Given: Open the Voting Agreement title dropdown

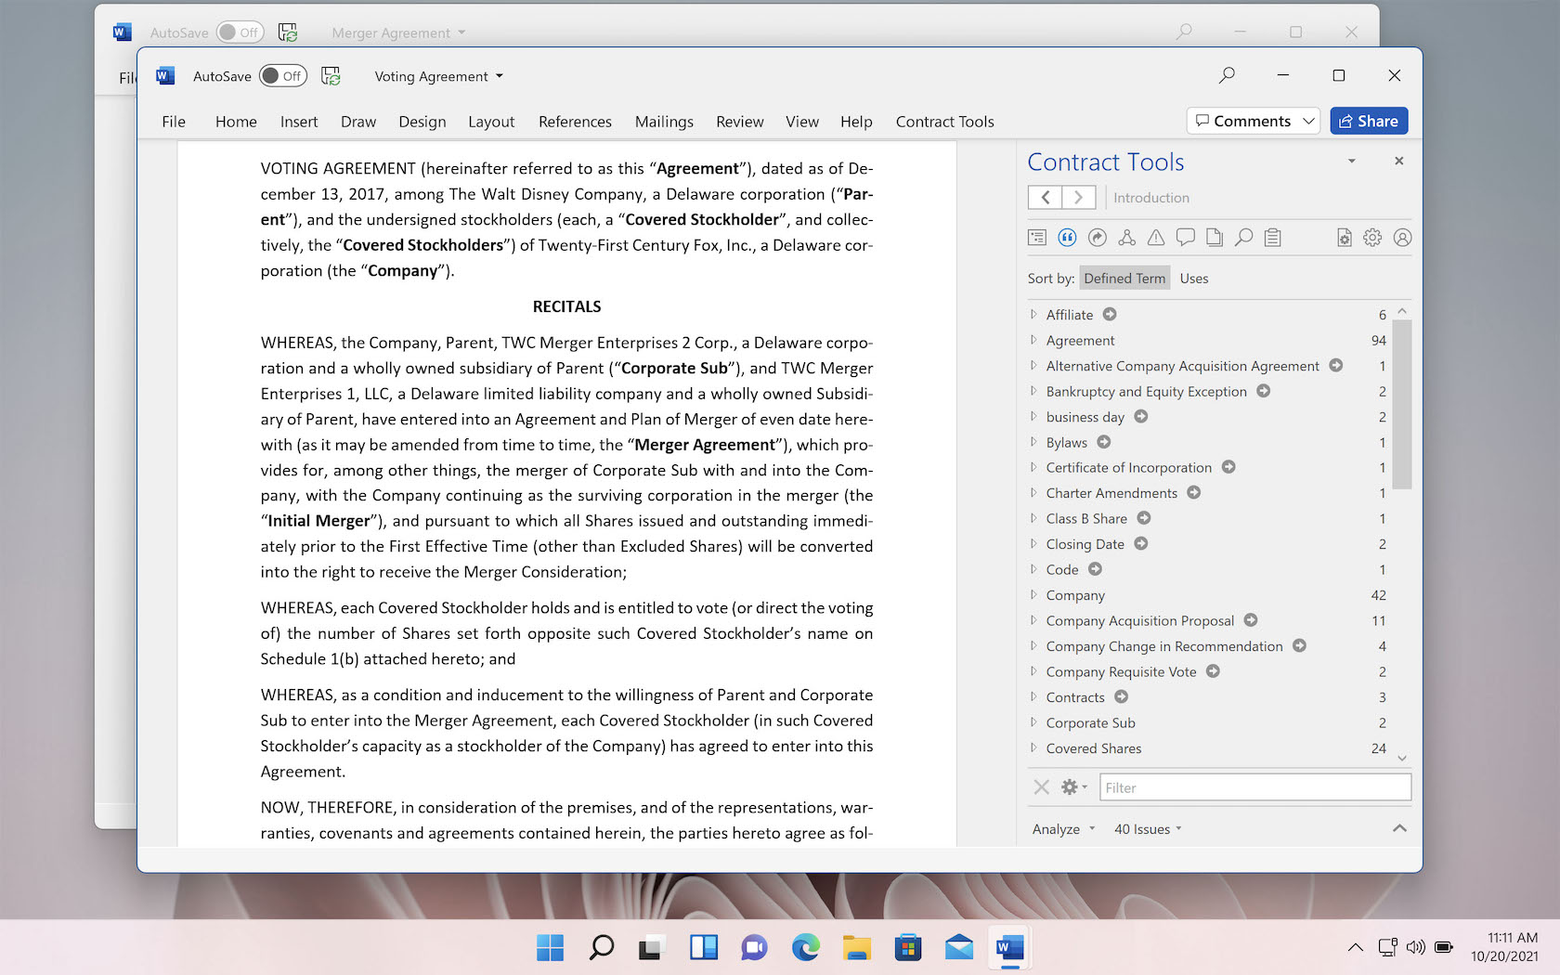Looking at the screenshot, I should click(500, 76).
